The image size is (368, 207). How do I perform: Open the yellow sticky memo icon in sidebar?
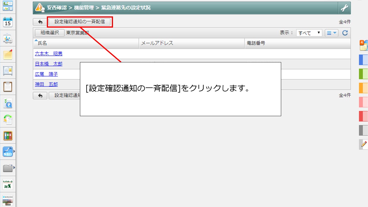pos(8,55)
